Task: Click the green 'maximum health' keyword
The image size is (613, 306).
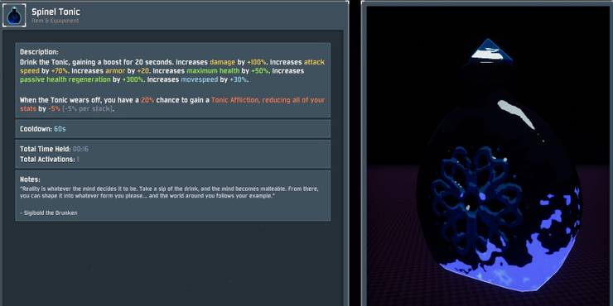Action: pyautogui.click(x=213, y=71)
